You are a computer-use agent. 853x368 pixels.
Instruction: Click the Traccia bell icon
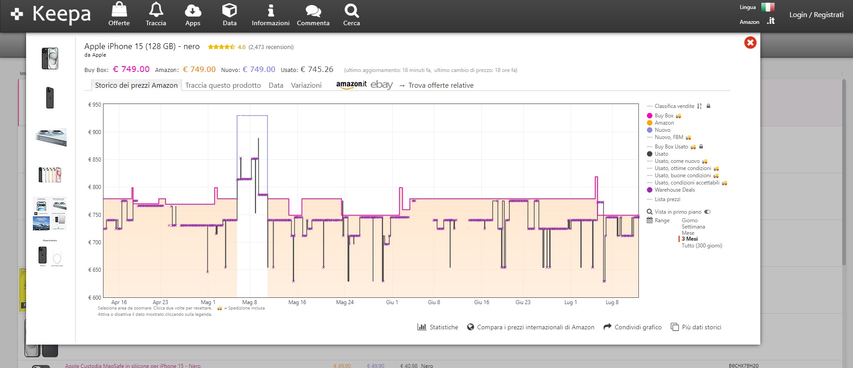click(x=156, y=10)
